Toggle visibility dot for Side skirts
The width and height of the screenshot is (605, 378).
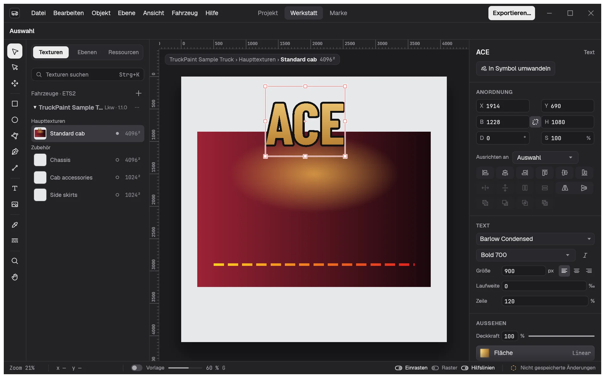(x=117, y=195)
